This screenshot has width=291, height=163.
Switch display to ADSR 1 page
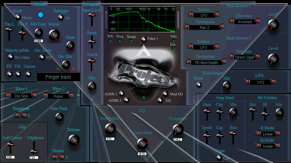tap(122, 93)
